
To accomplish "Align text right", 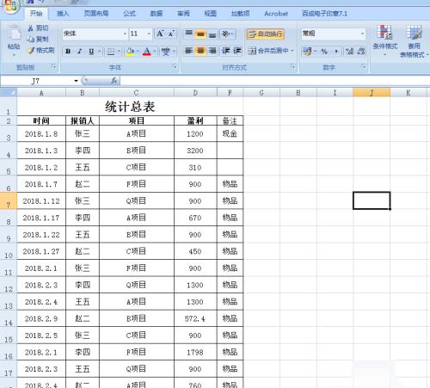I will [x=212, y=51].
